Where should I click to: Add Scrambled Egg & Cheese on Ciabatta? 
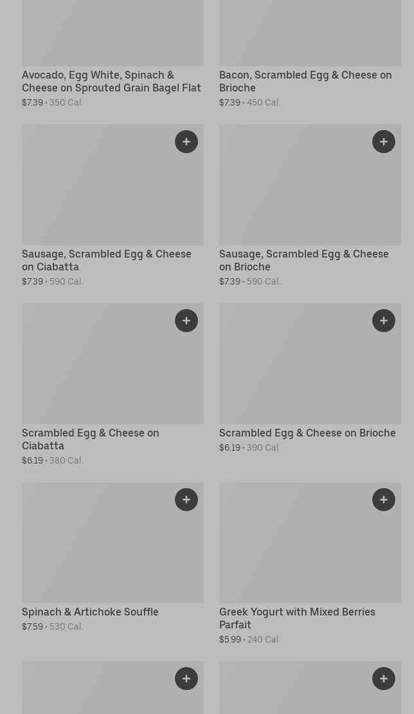[186, 321]
